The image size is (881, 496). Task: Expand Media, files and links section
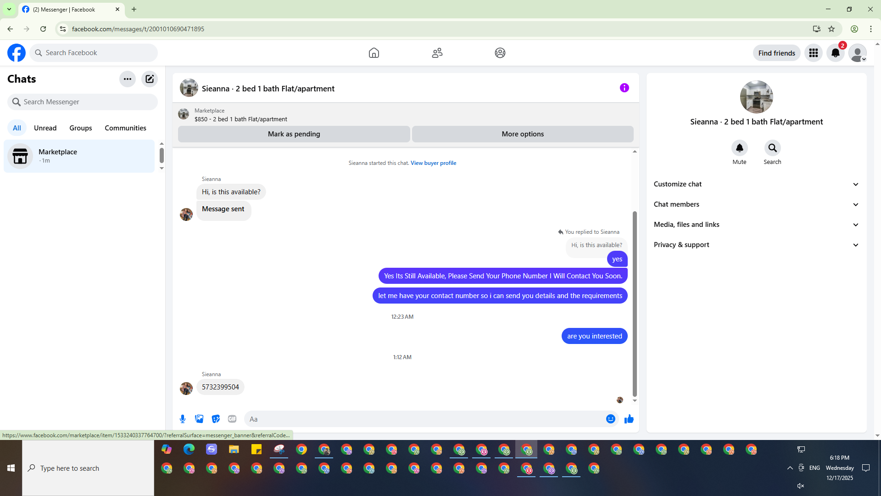tap(756, 225)
